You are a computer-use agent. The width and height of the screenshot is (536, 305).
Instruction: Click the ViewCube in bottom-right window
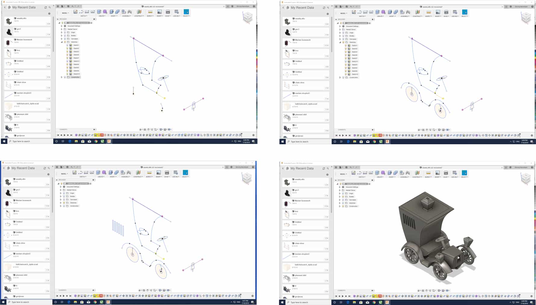526,178
